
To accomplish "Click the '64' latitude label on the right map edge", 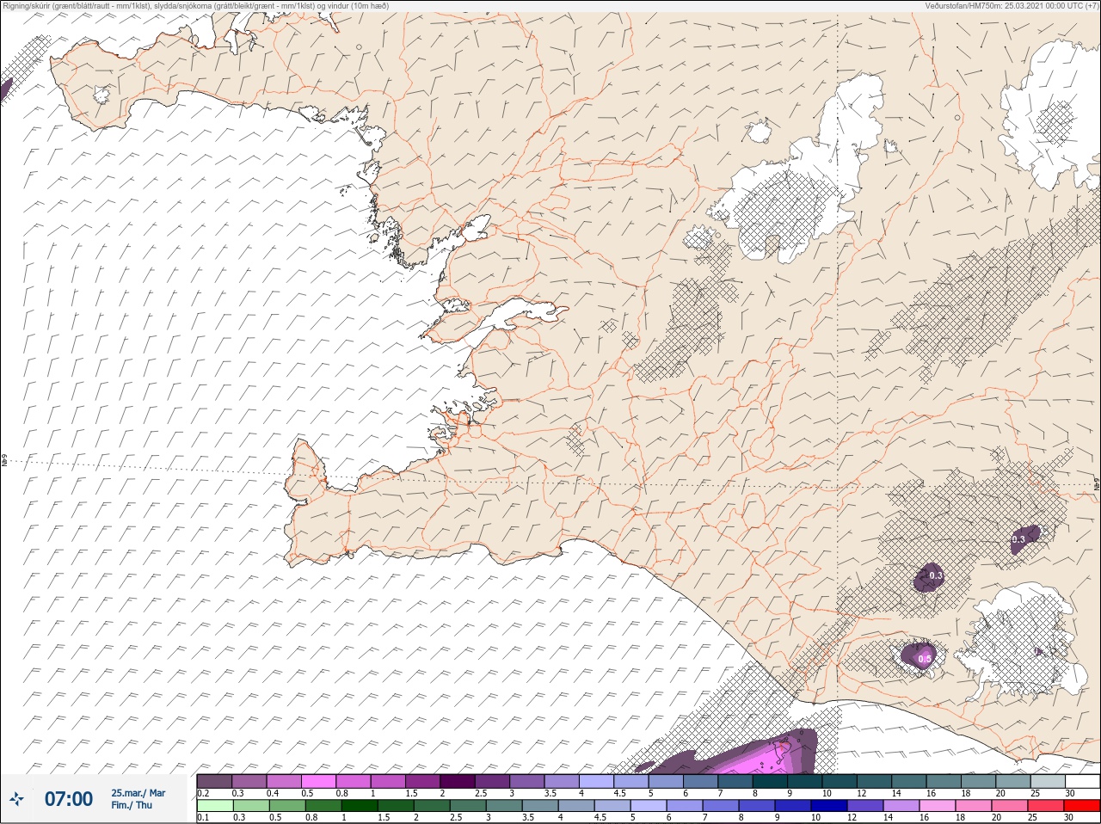I will coord(1097,484).
